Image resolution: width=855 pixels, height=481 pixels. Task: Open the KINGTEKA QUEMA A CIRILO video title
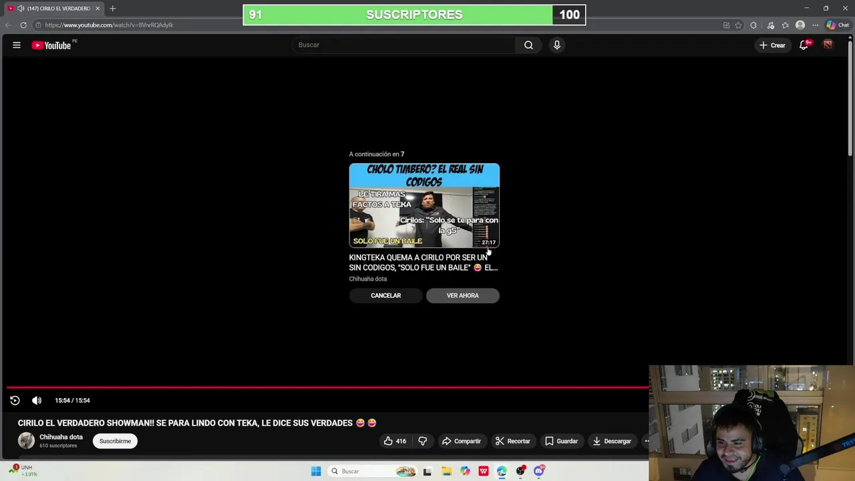[423, 263]
